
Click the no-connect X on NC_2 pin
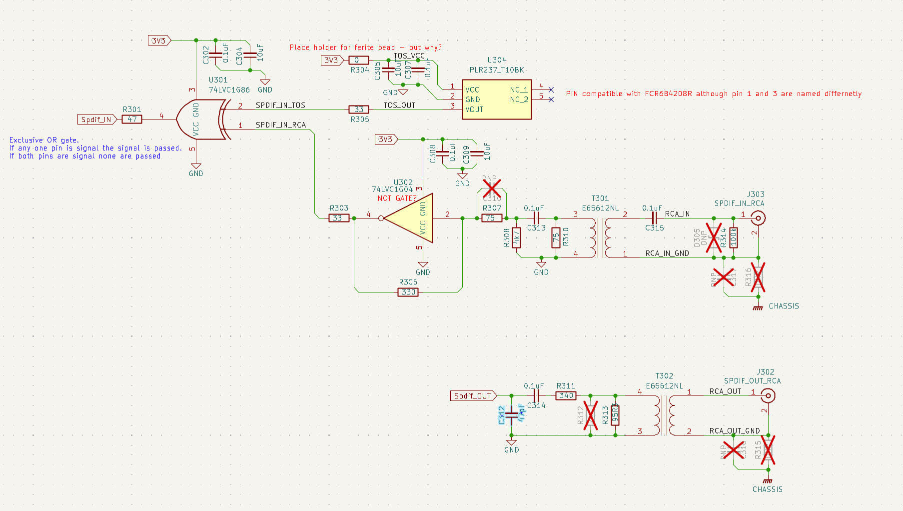tap(551, 99)
